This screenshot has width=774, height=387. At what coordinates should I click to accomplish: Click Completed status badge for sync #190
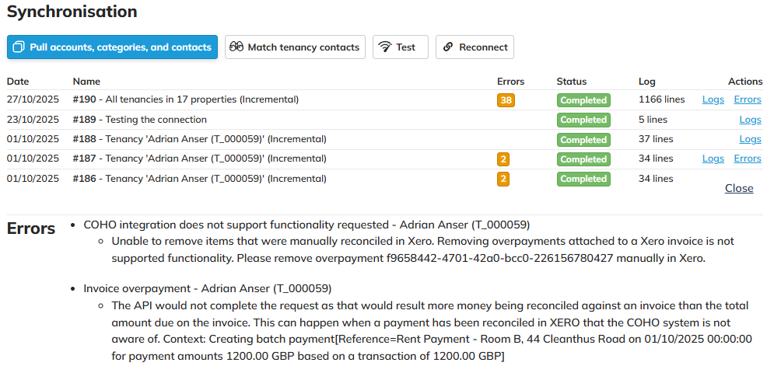583,100
